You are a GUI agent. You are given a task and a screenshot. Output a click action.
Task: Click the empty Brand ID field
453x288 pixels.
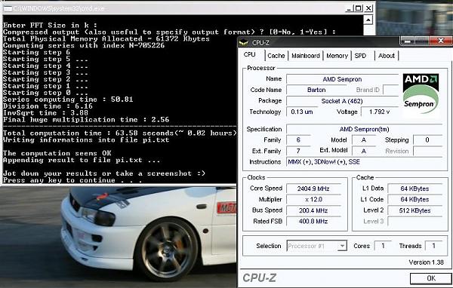(391, 90)
